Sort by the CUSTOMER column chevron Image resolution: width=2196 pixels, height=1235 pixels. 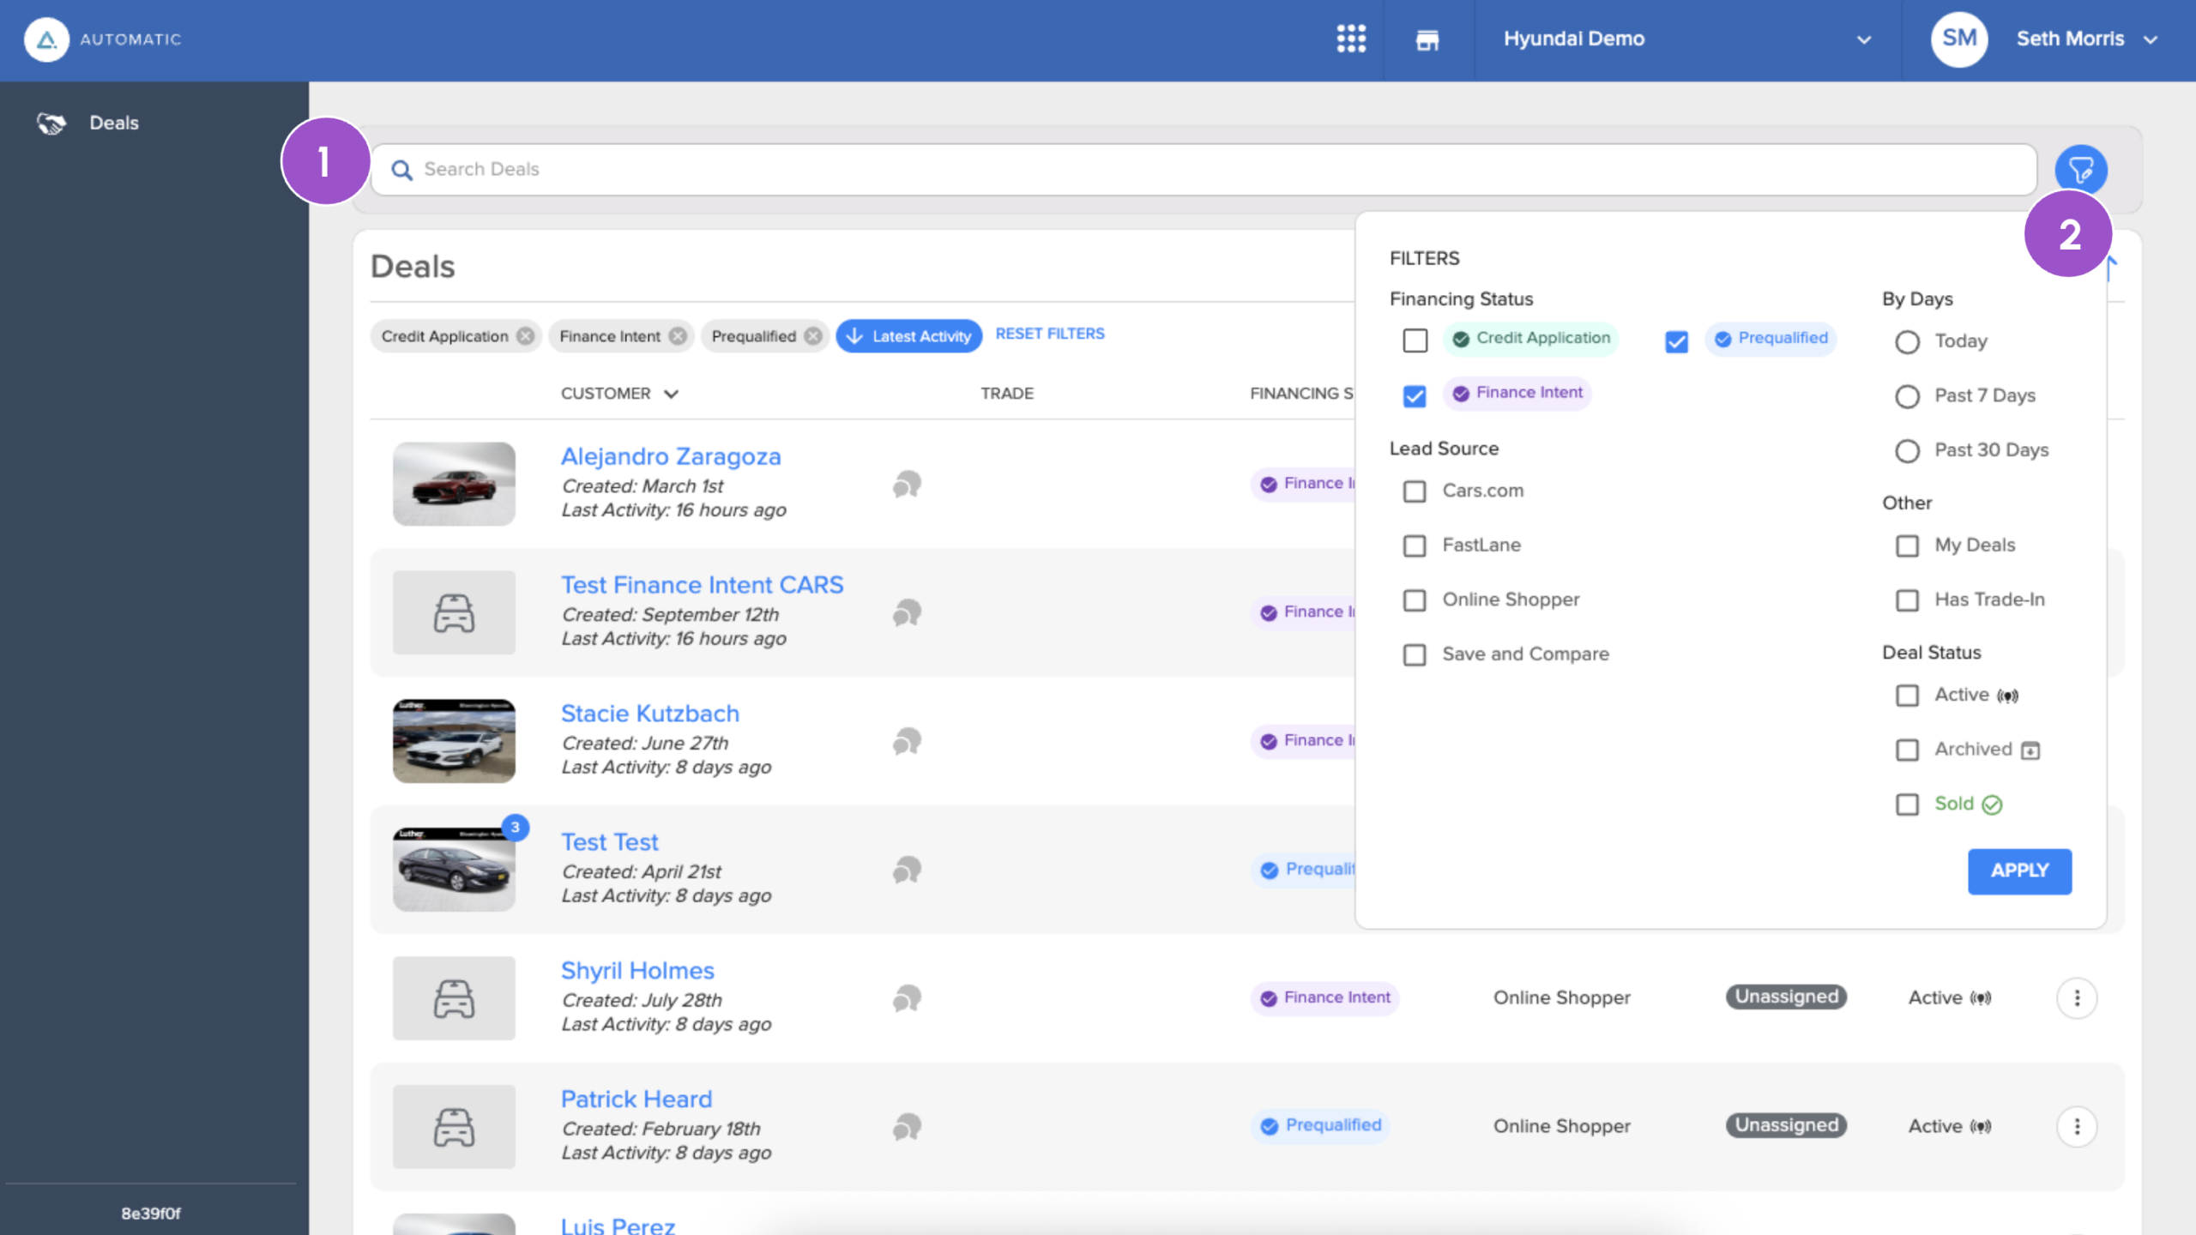(x=671, y=394)
